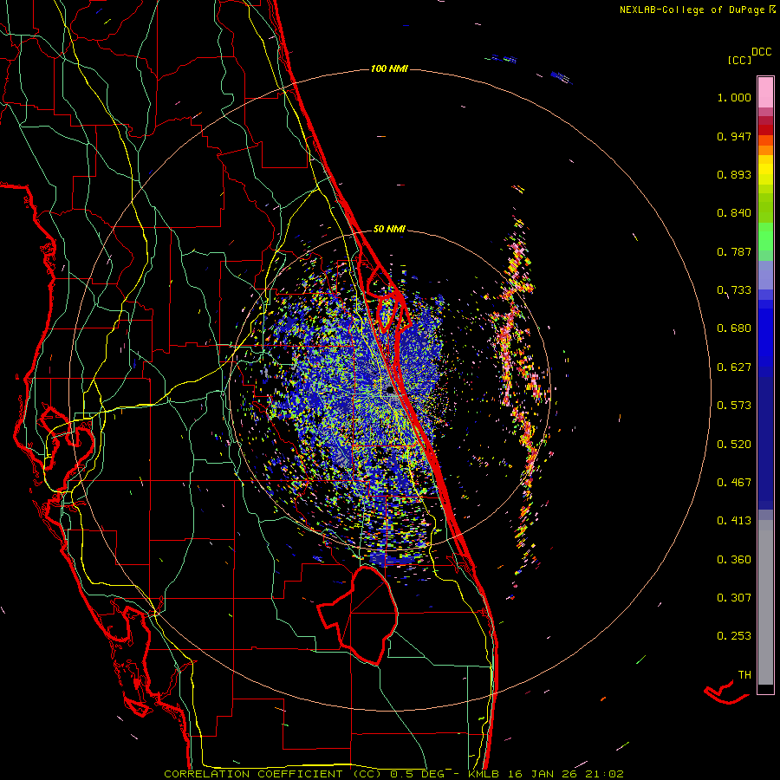Pick the pink segment of the color bar
780x780 pixels.
[765, 93]
